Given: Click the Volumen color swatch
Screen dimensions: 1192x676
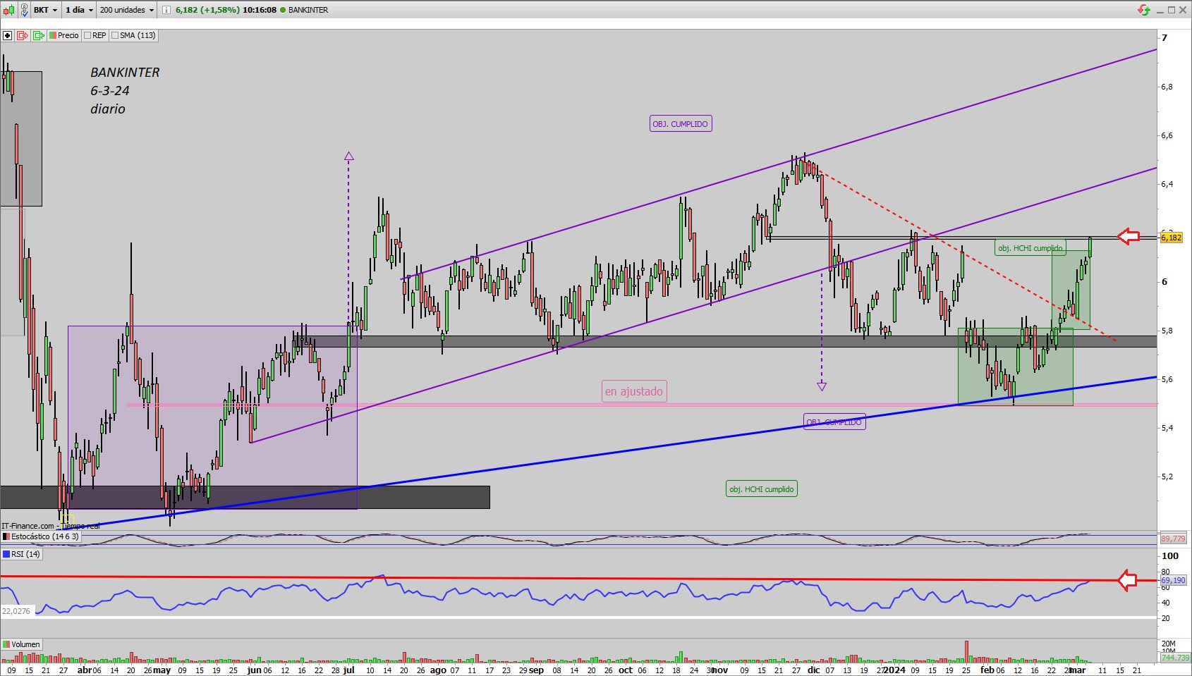Looking at the screenshot, I should [6, 644].
